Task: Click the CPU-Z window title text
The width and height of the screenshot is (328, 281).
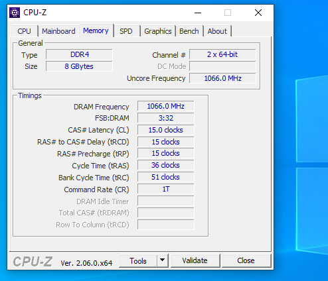Action: coord(35,13)
